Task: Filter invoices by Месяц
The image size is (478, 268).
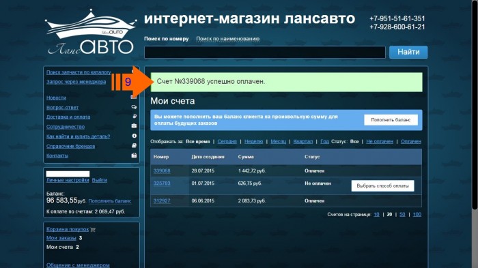Action: click(x=279, y=141)
